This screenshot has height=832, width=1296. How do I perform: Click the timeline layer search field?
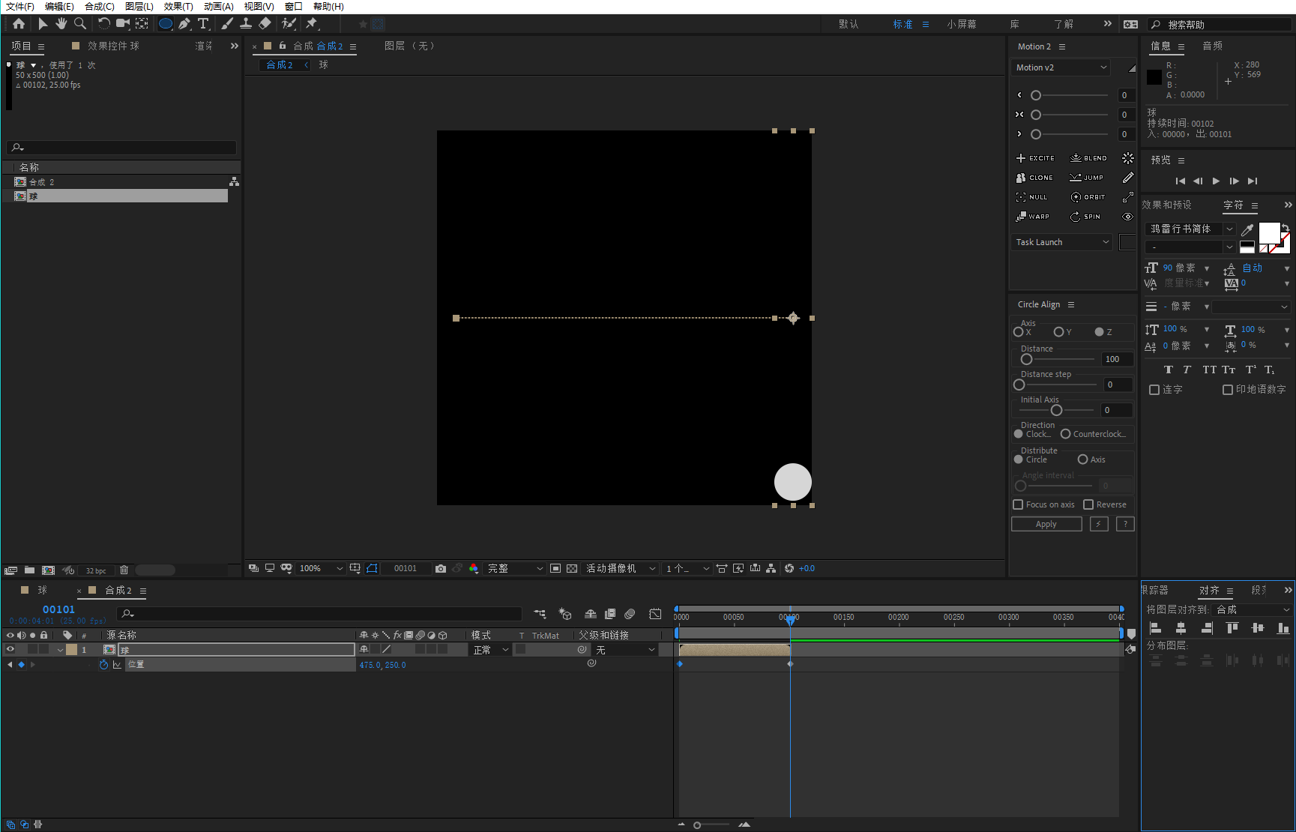point(319,613)
